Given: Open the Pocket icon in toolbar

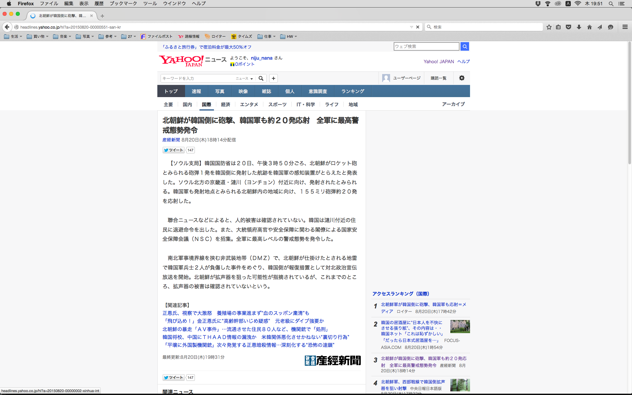Looking at the screenshot, I should pyautogui.click(x=568, y=27).
